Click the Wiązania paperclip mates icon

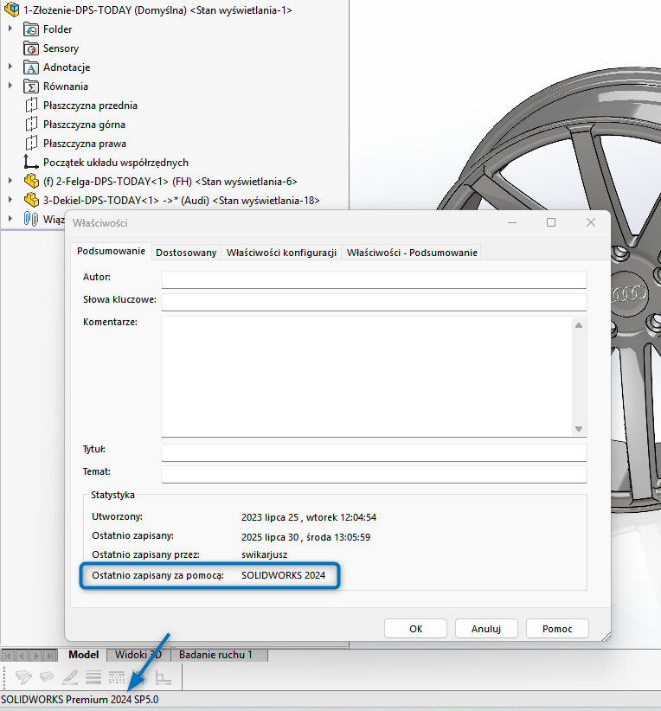pyautogui.click(x=31, y=219)
